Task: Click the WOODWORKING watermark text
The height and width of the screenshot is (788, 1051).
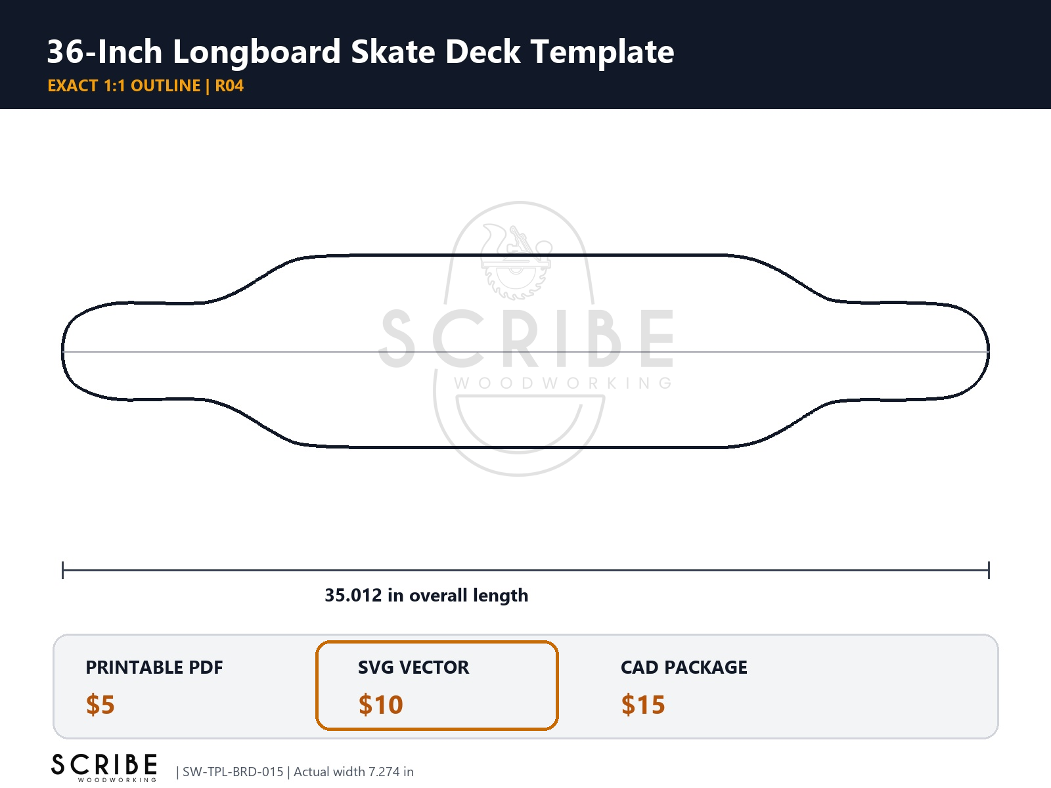Action: click(x=563, y=383)
